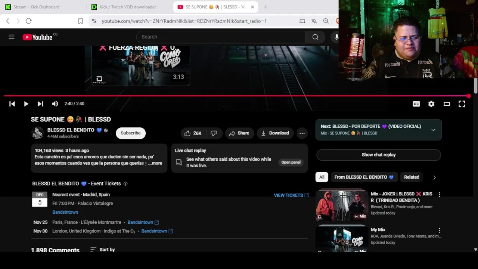This screenshot has height=269, width=478.
Task: Bookmark this page
Action: (x=80, y=21)
